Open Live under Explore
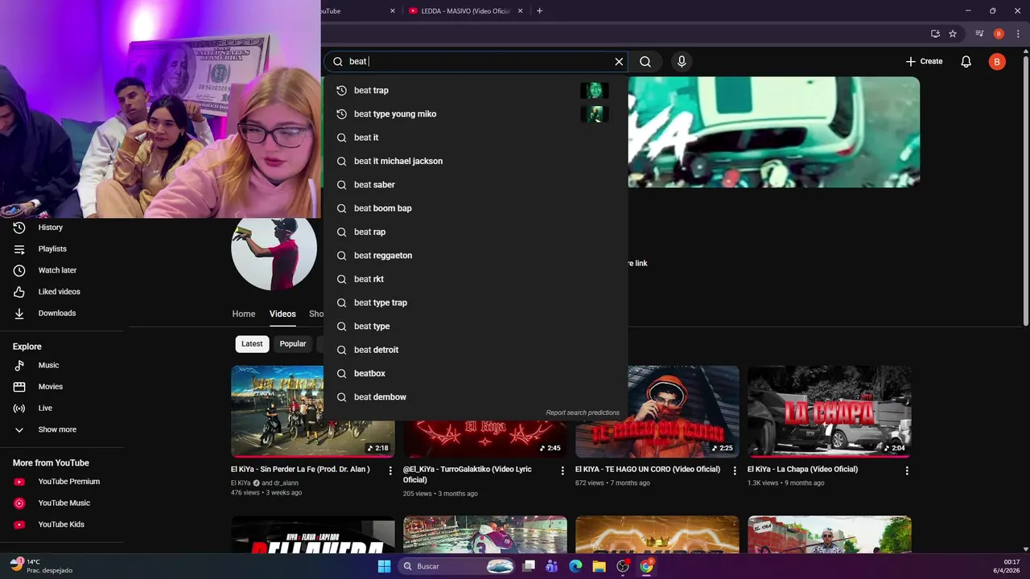Screen dimensions: 1030x579 point(45,409)
